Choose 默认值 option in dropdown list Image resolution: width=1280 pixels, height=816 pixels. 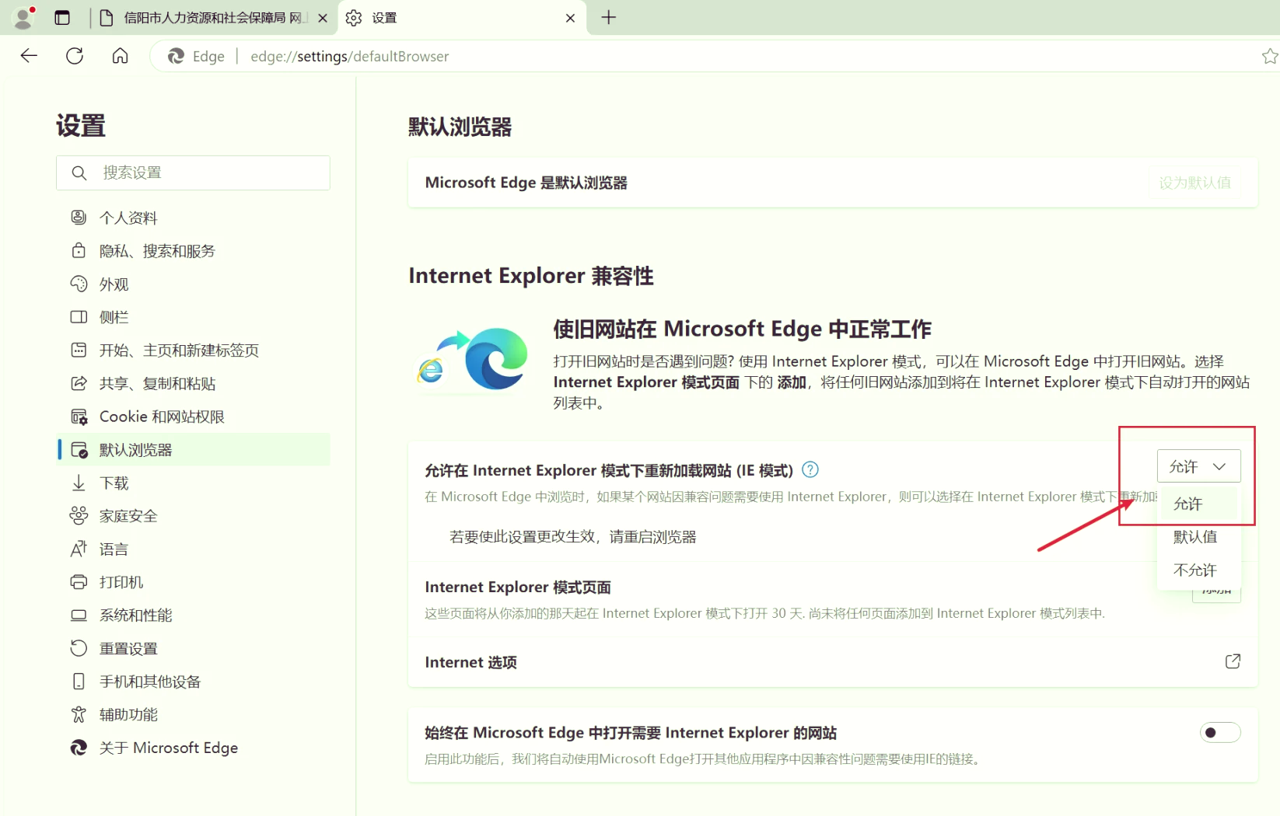(1198, 536)
